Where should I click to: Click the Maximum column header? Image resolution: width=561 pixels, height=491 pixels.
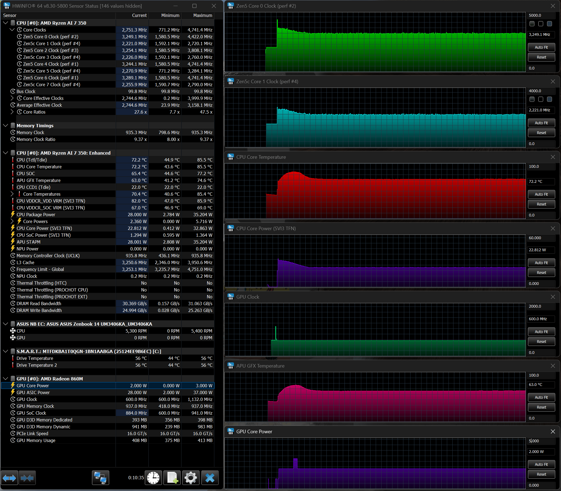[198, 15]
